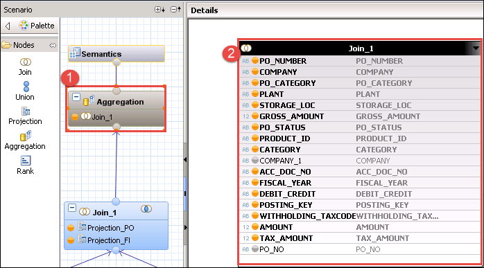Click the Semantics node title

click(x=101, y=54)
